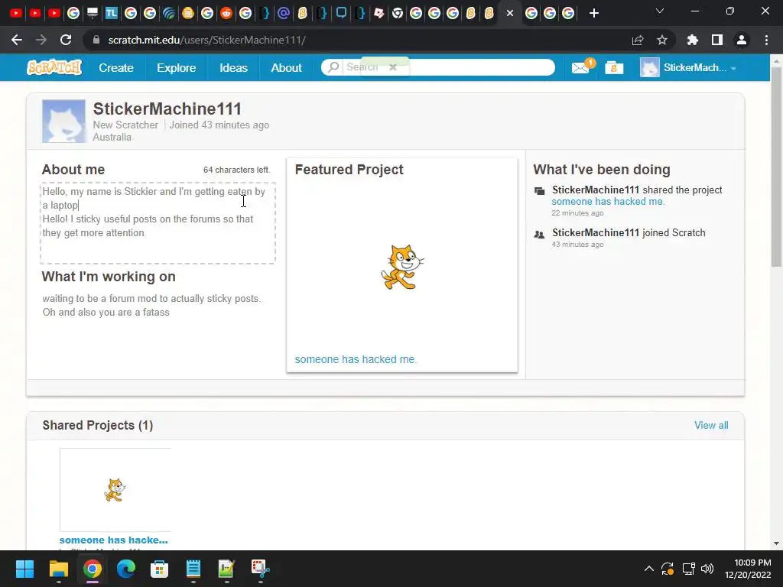783x587 pixels.
Task: Open File Explorer from taskbar
Action: click(58, 569)
